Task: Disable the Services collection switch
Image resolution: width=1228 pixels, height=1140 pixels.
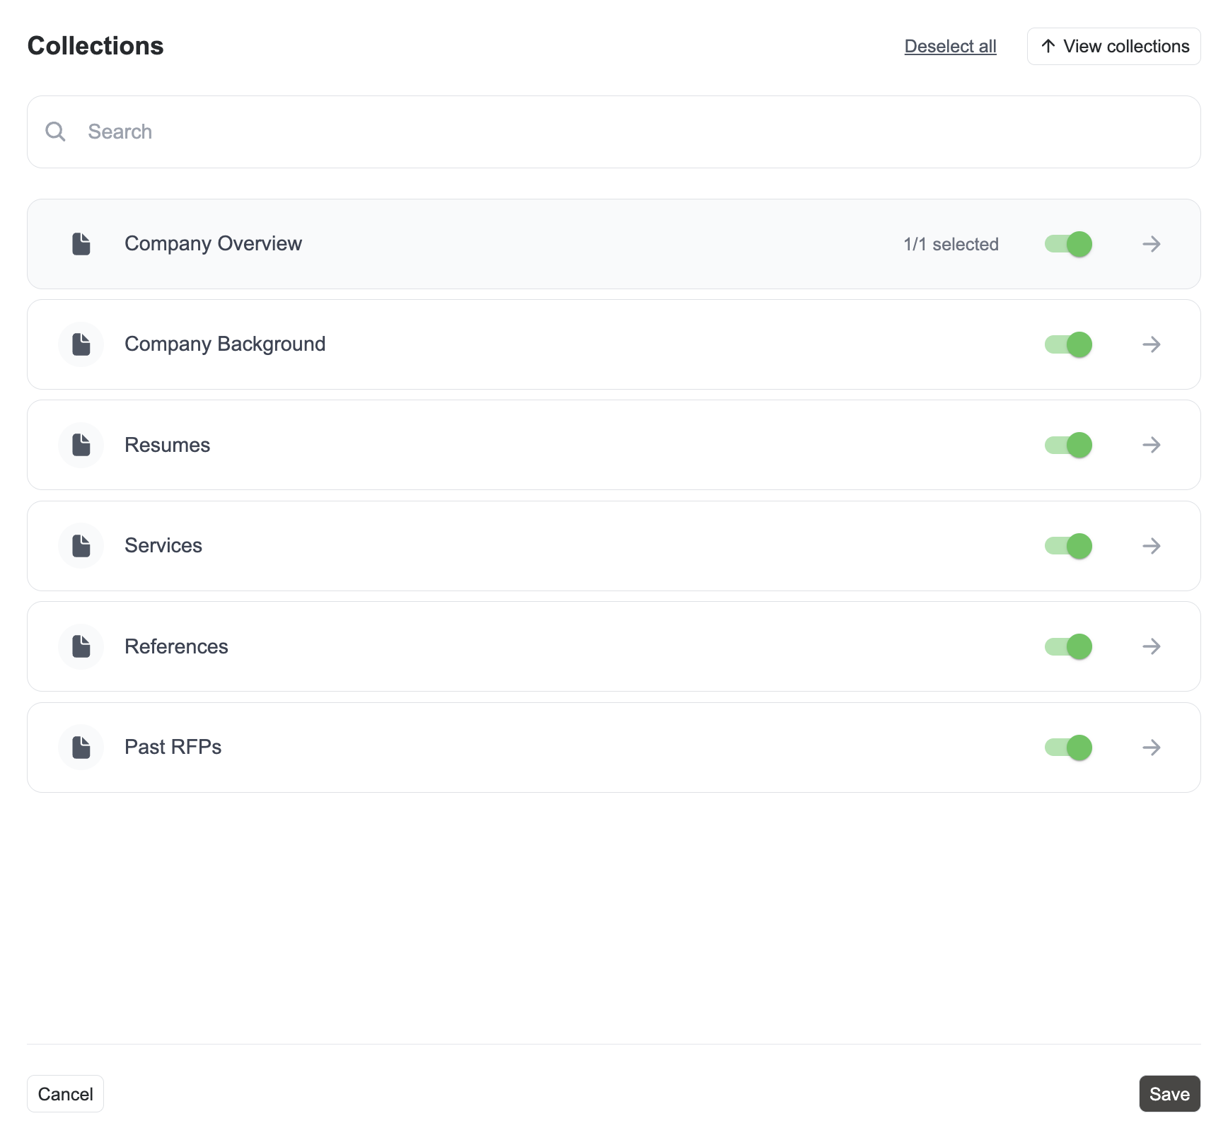Action: click(1068, 546)
